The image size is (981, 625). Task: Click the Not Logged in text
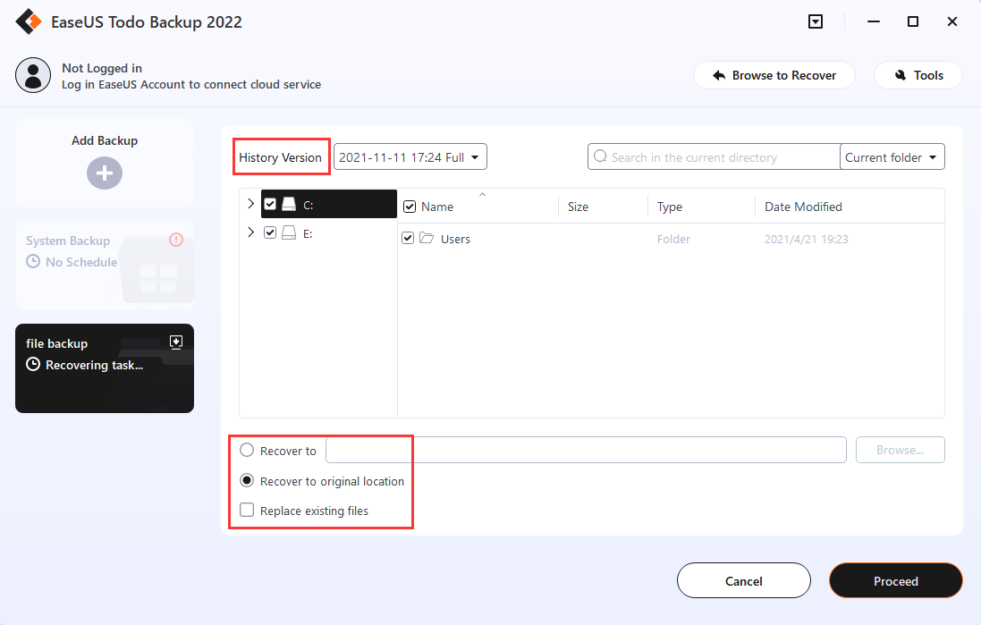coord(102,68)
